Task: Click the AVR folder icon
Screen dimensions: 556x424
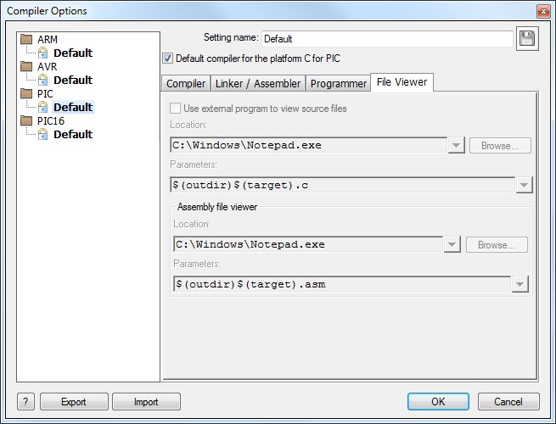Action: tap(26, 66)
